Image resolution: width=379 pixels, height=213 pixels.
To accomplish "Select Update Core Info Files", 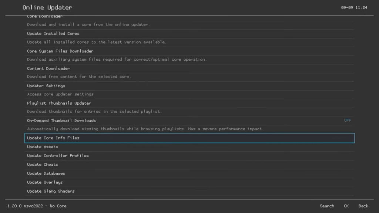I will click(x=53, y=138).
